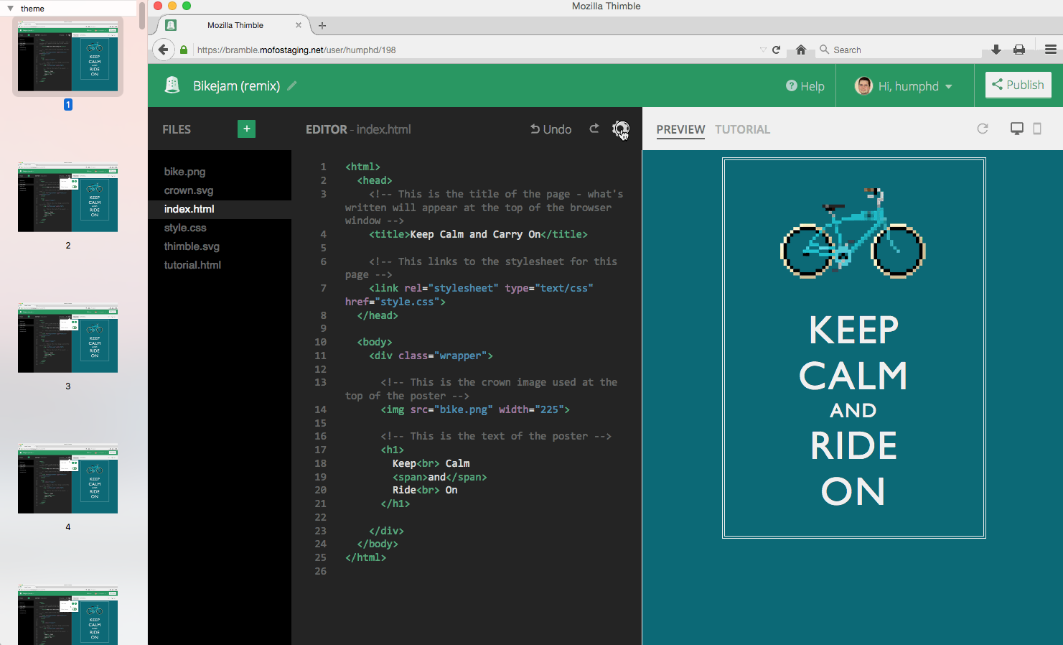Open the Help link
Viewport: 1063px width, 645px height.
805,85
